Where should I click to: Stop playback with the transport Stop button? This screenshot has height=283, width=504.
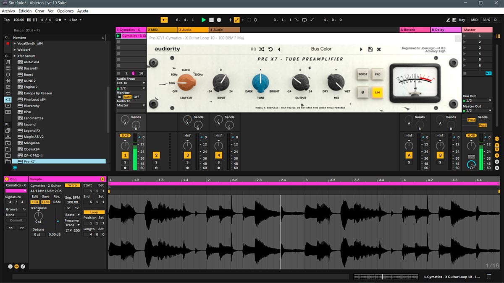click(x=212, y=20)
